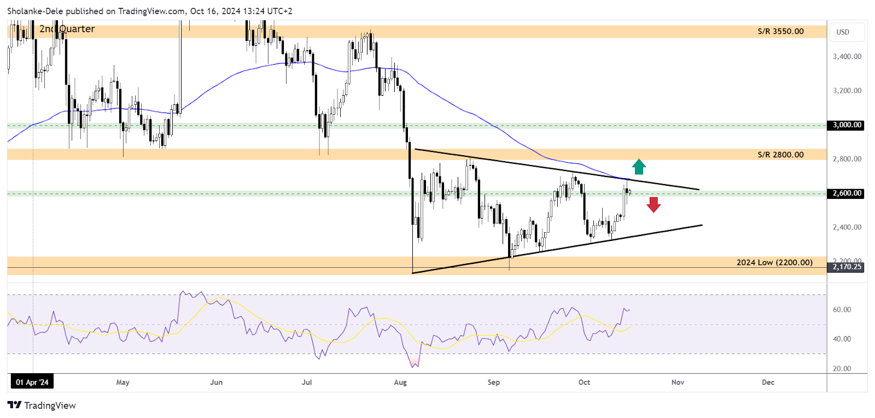The width and height of the screenshot is (875, 418).
Task: Select the 'S/R 2800.00' text label
Action: tap(780, 155)
